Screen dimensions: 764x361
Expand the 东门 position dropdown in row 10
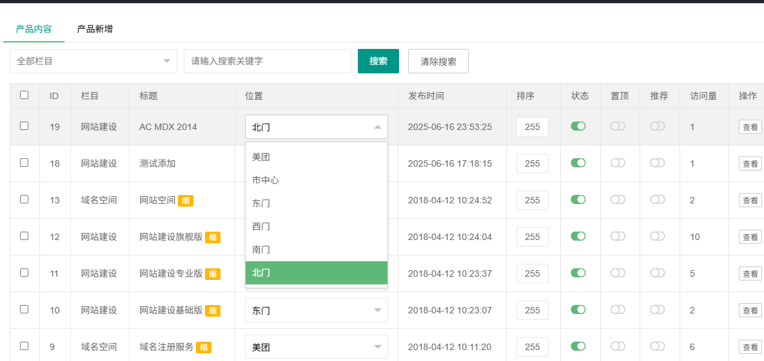tap(316, 311)
